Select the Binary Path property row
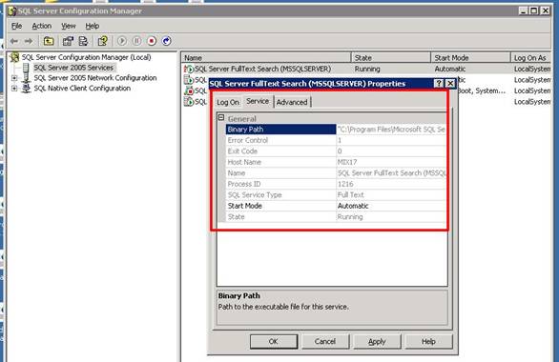The width and height of the screenshot is (559, 362). tap(336, 130)
